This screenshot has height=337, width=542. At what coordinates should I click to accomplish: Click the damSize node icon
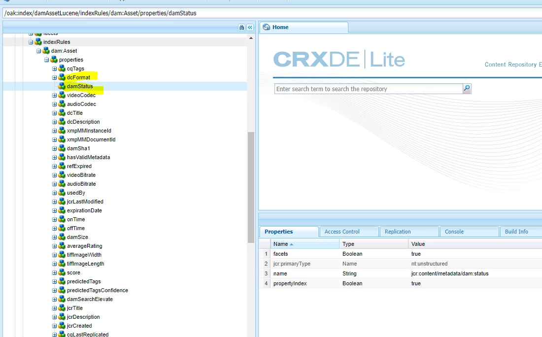[62, 237]
